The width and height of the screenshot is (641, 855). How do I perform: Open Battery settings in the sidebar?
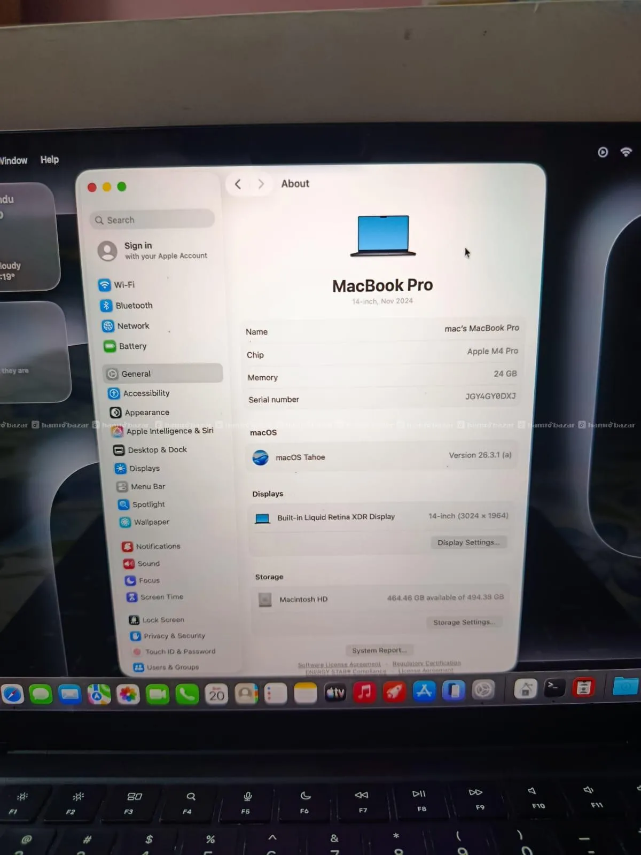click(126, 346)
